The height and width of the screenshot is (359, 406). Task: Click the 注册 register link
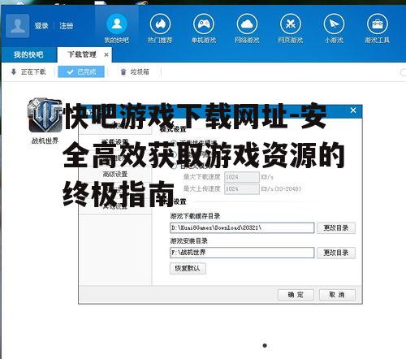tap(67, 26)
